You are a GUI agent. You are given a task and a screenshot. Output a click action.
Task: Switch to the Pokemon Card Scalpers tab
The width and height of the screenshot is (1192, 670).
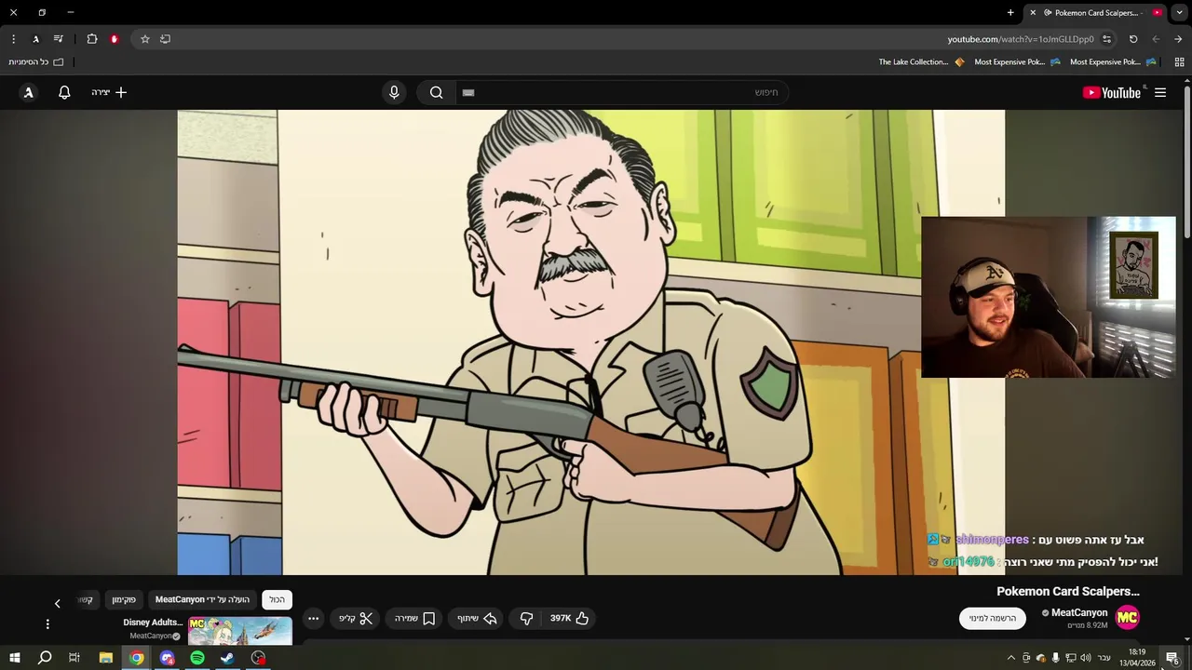[x=1096, y=12]
